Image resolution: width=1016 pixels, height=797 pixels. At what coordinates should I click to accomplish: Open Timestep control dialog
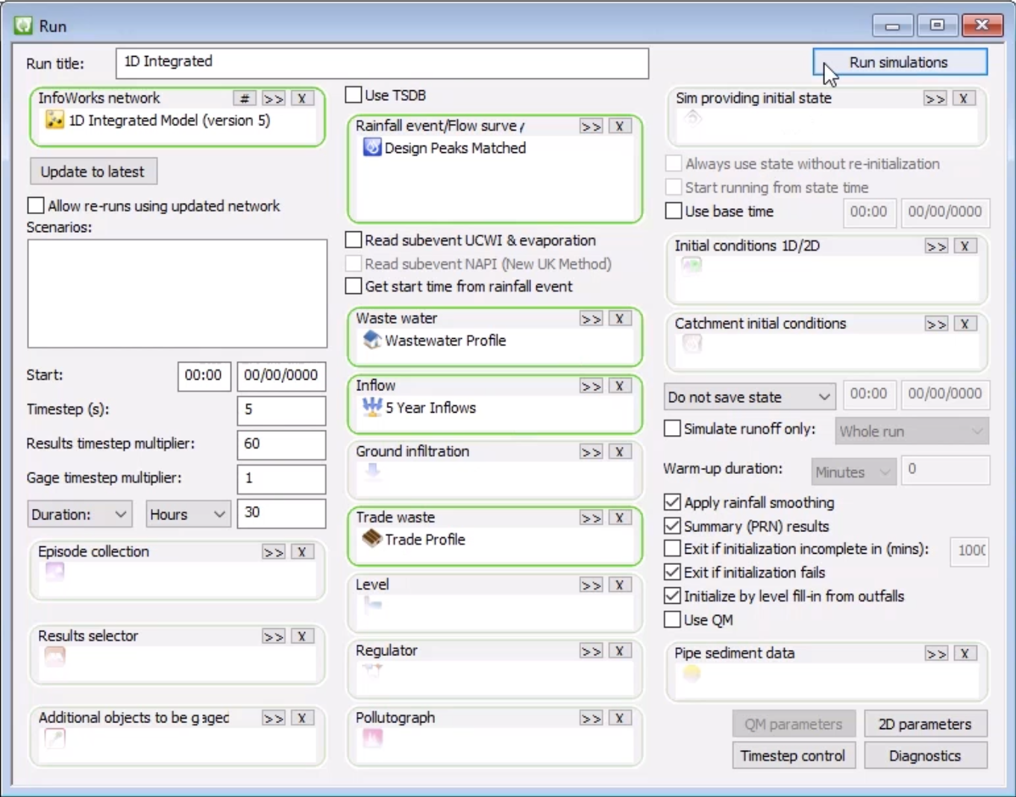tap(793, 755)
